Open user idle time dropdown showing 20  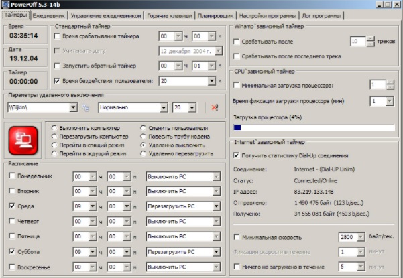tap(211, 81)
